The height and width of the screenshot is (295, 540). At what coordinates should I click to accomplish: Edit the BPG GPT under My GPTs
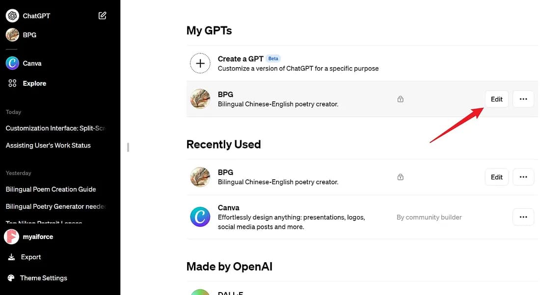click(x=496, y=99)
